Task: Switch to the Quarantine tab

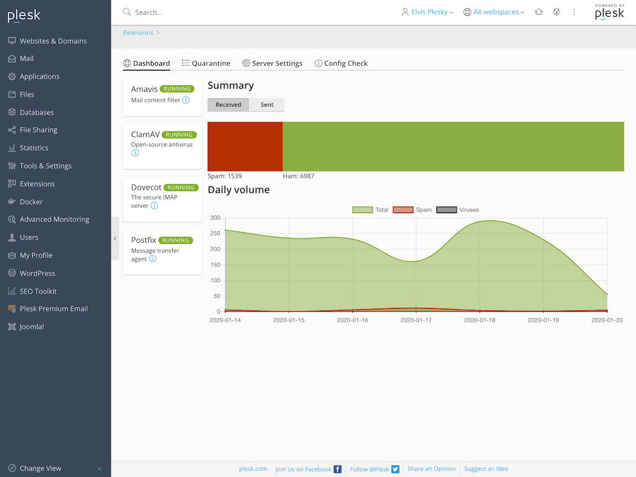Action: point(206,63)
